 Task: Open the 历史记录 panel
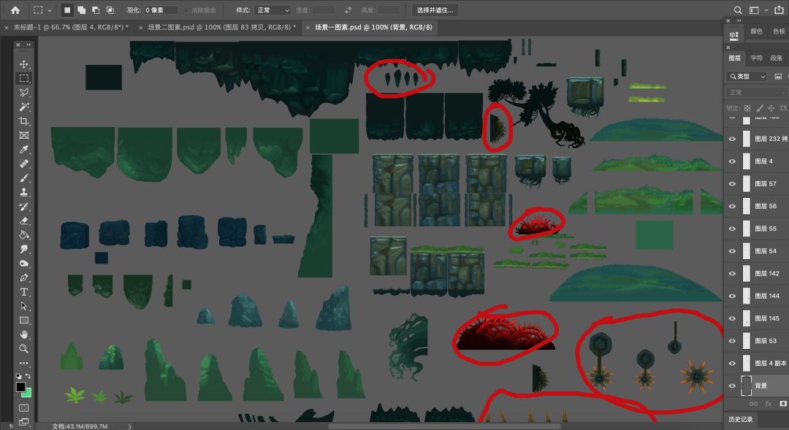(x=741, y=420)
